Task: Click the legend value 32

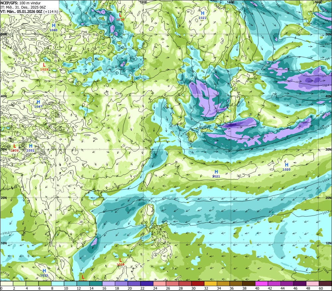Action: [206, 288]
